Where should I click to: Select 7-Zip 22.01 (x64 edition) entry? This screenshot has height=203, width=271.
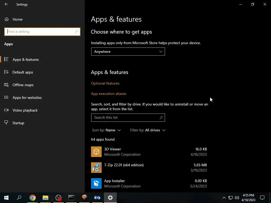(124, 165)
